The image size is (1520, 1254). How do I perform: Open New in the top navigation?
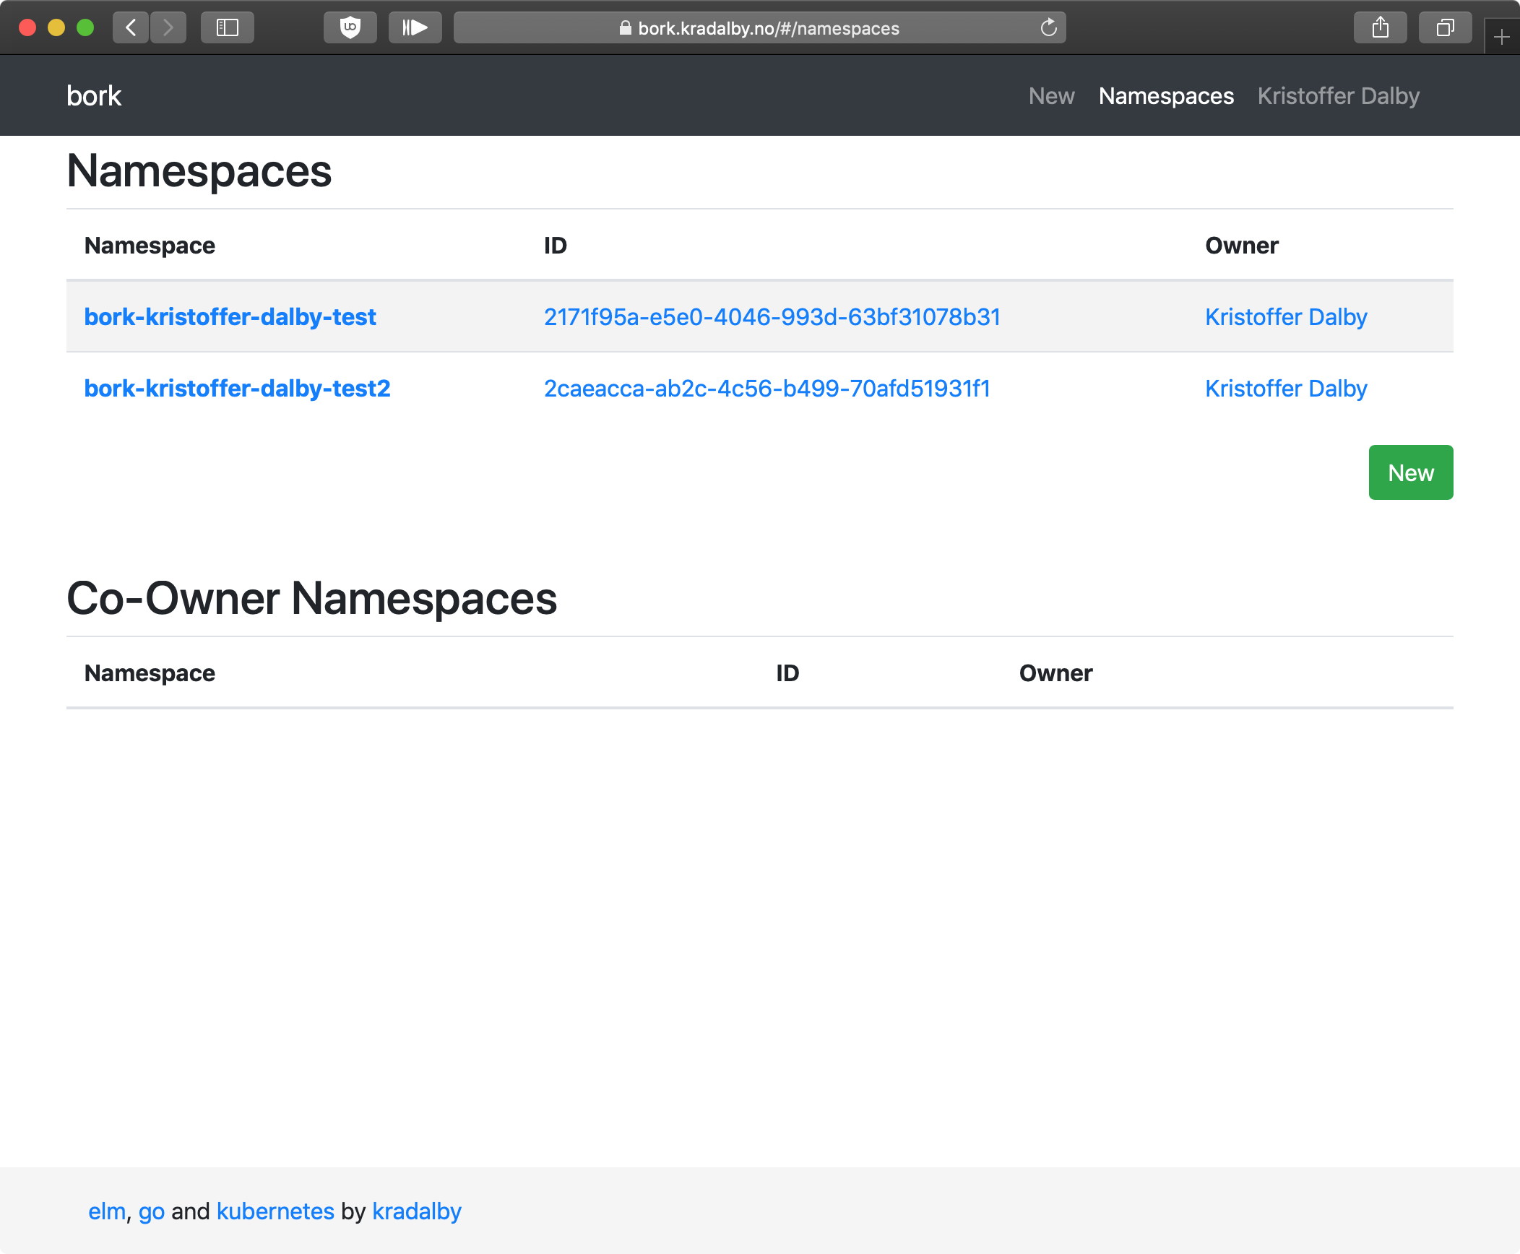[x=1051, y=96]
